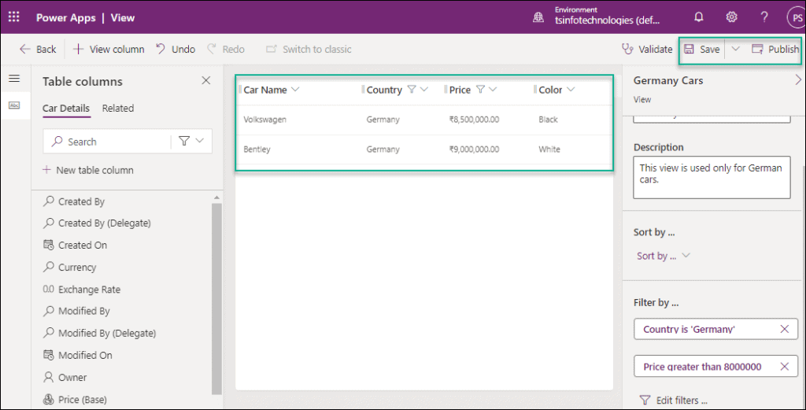The image size is (806, 410).
Task: Click the Country is 'Germany' filter
Action: (690, 329)
